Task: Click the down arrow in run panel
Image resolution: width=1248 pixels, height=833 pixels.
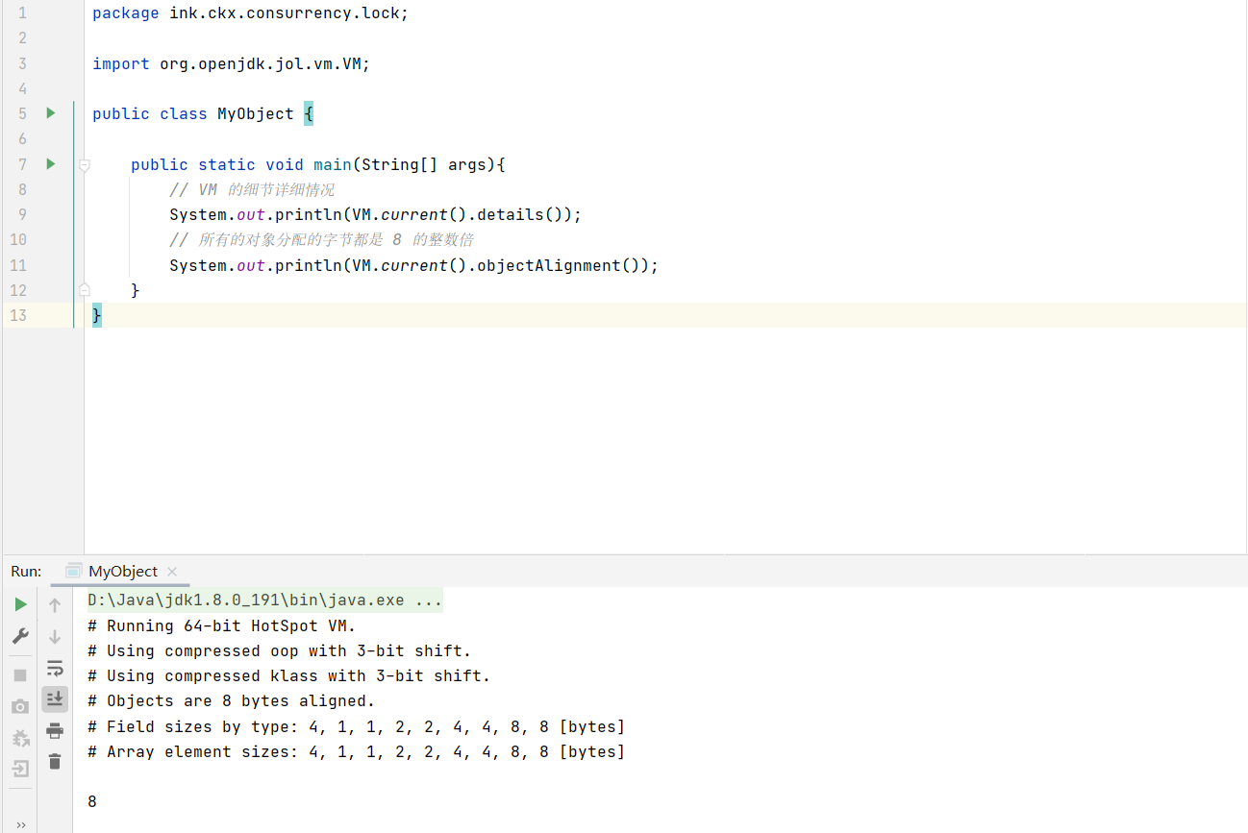Action: tap(55, 636)
